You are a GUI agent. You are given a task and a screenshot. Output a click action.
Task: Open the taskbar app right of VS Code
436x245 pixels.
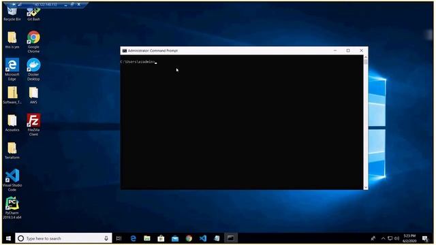pyautogui.click(x=217, y=238)
